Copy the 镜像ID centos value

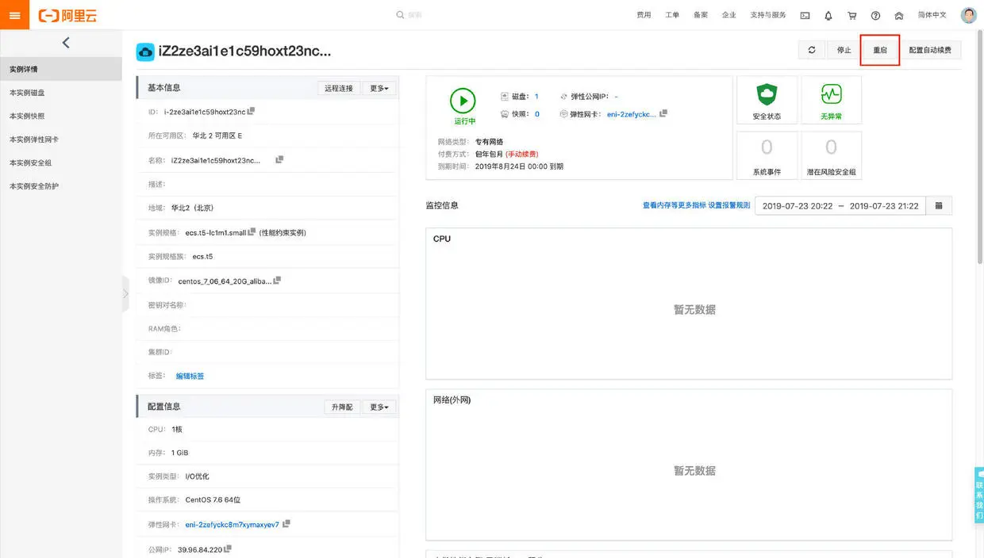[277, 280]
